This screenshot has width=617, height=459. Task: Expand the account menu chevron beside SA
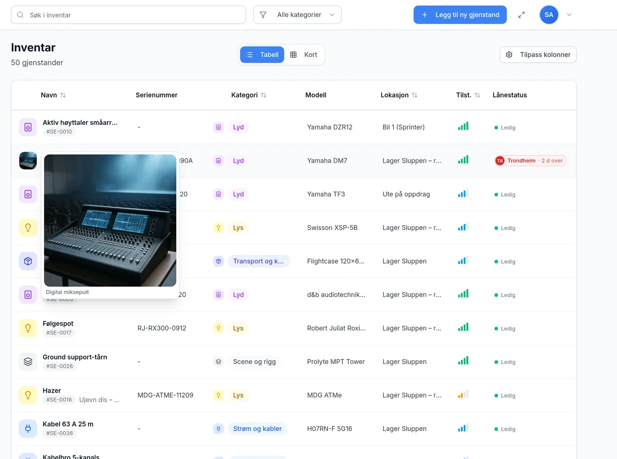pos(569,15)
